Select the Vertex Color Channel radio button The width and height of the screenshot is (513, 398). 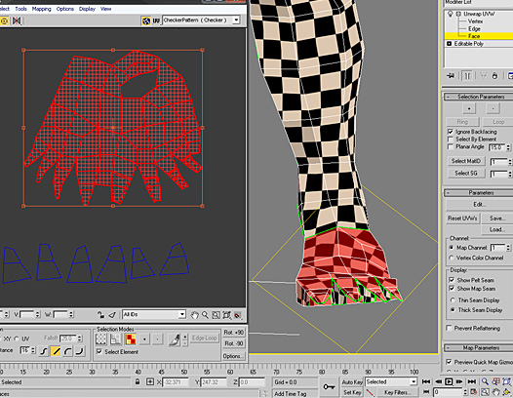(x=452, y=258)
